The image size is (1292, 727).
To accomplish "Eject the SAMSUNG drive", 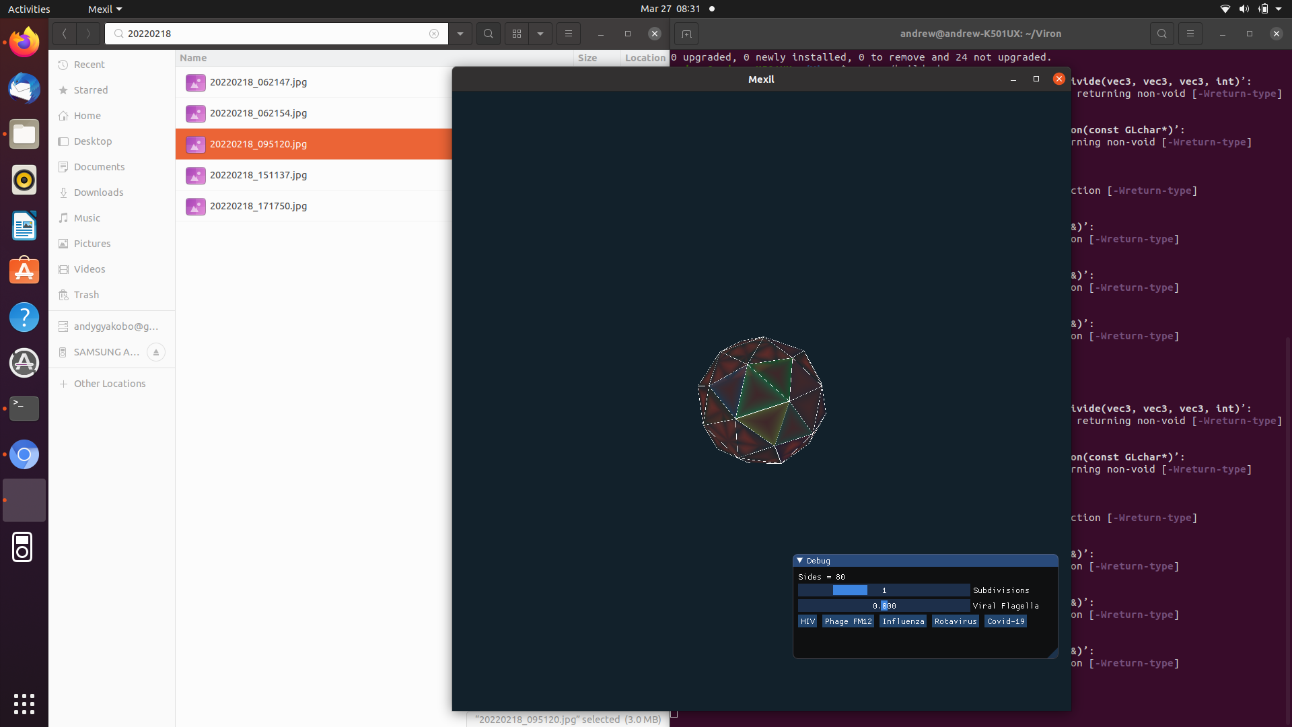I will pyautogui.click(x=156, y=352).
